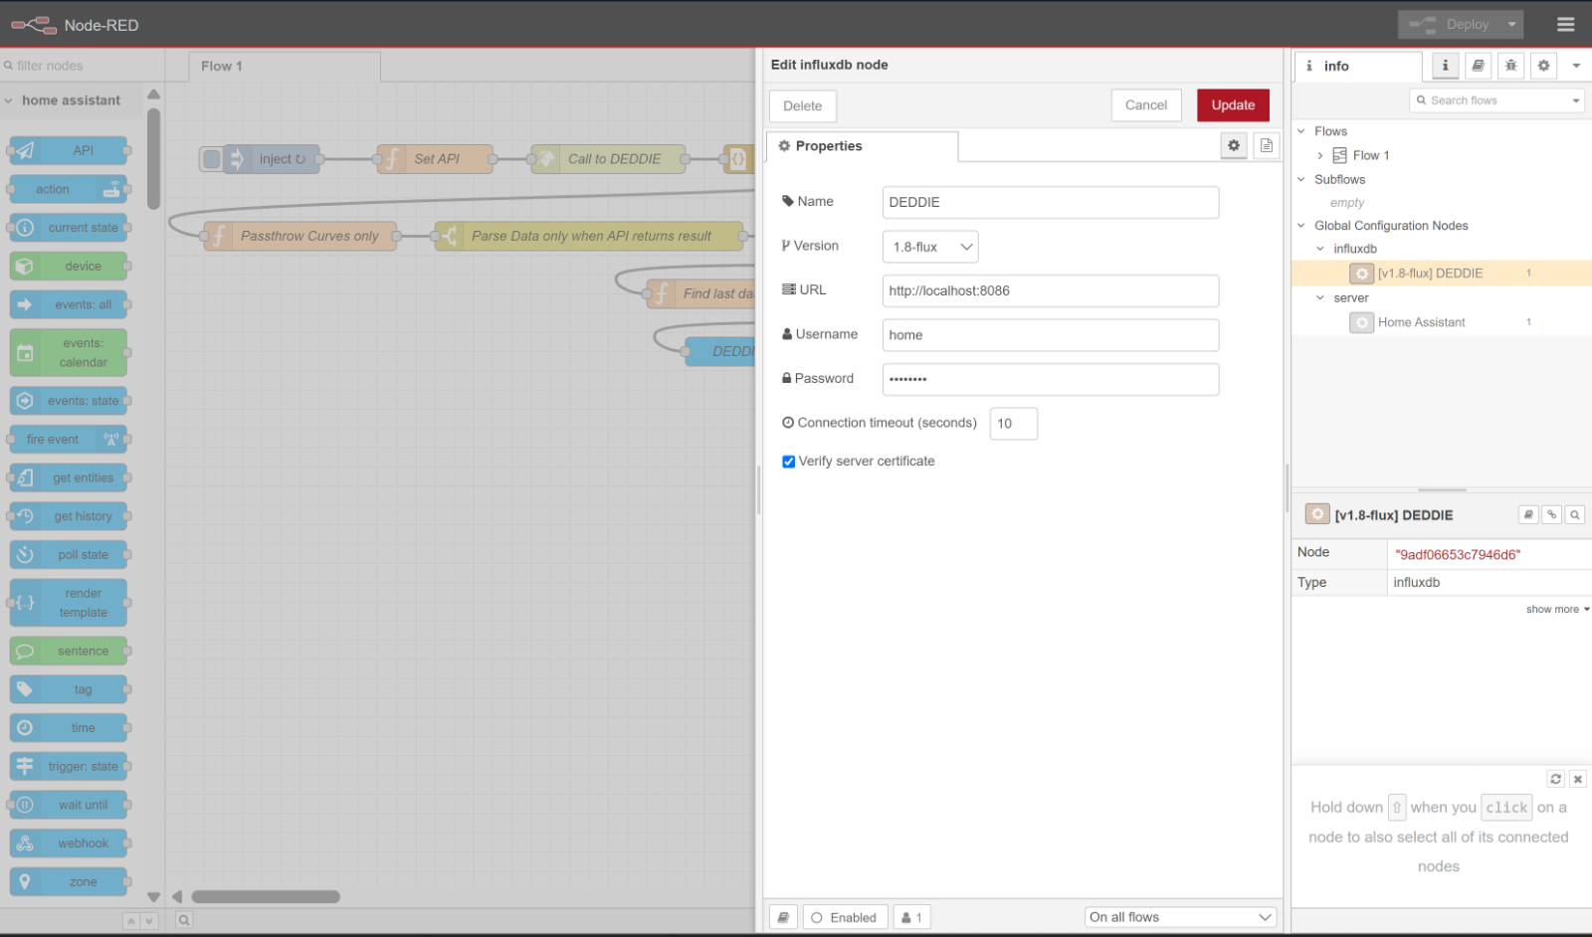
Task: Collapse the Subflows section
Action: [1301, 179]
